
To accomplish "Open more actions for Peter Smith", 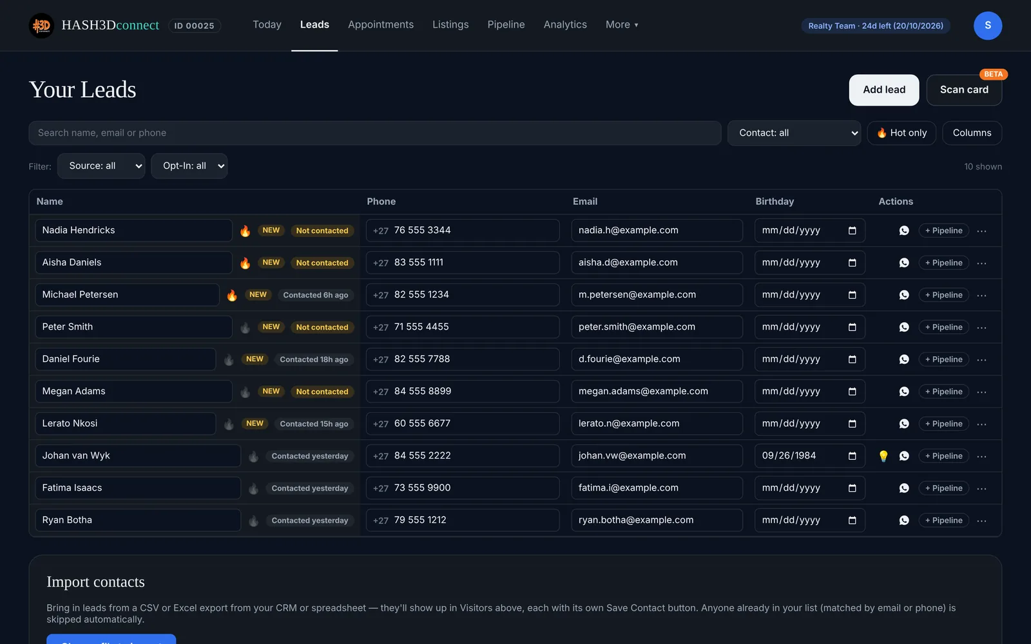I will click(x=981, y=327).
